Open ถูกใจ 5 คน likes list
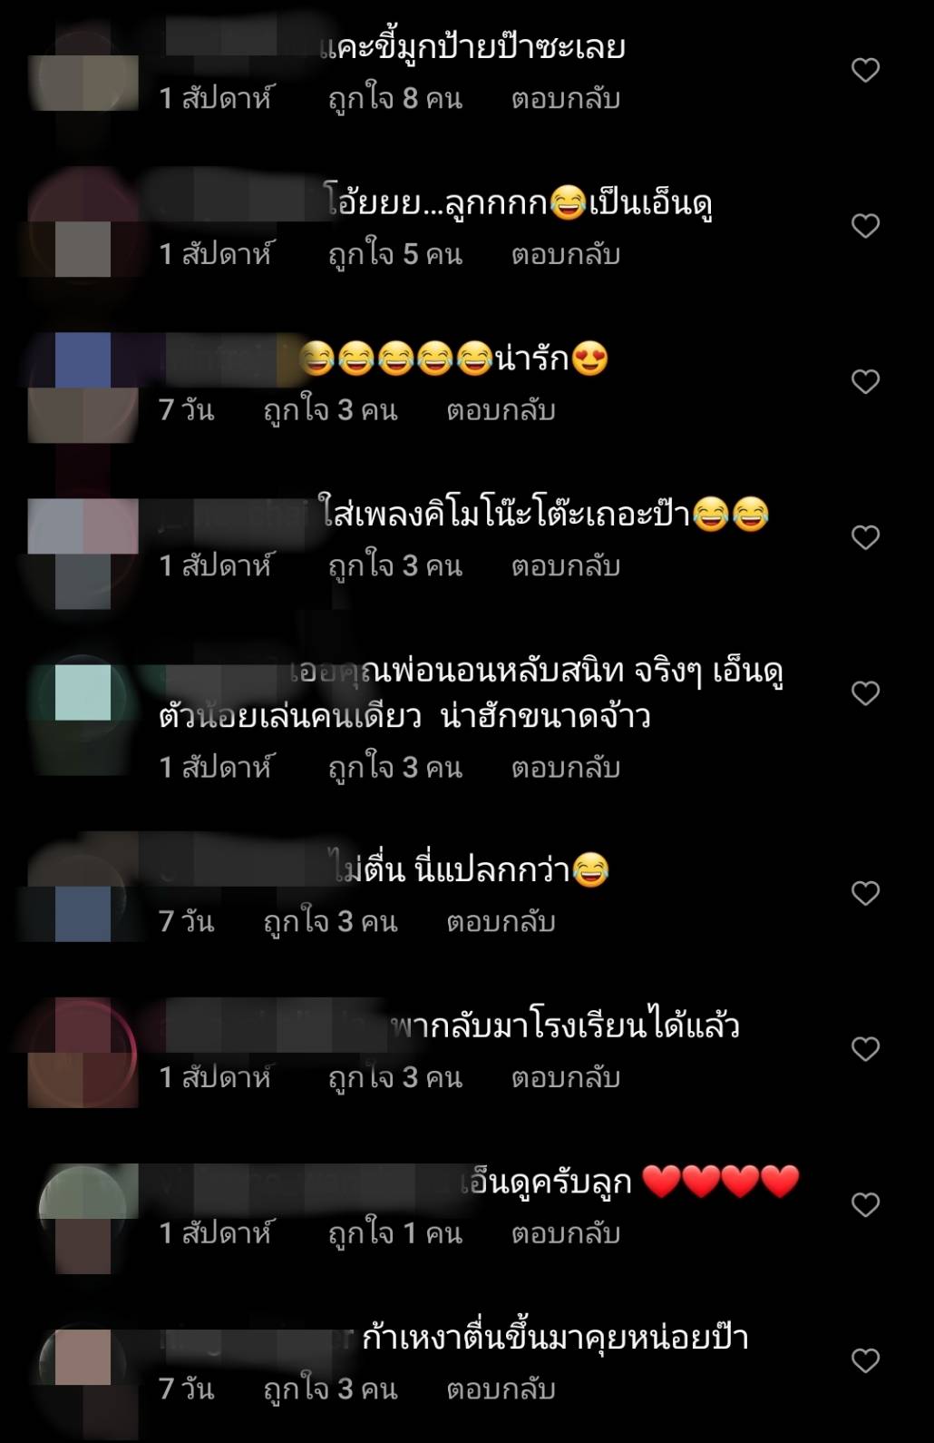 coord(395,254)
